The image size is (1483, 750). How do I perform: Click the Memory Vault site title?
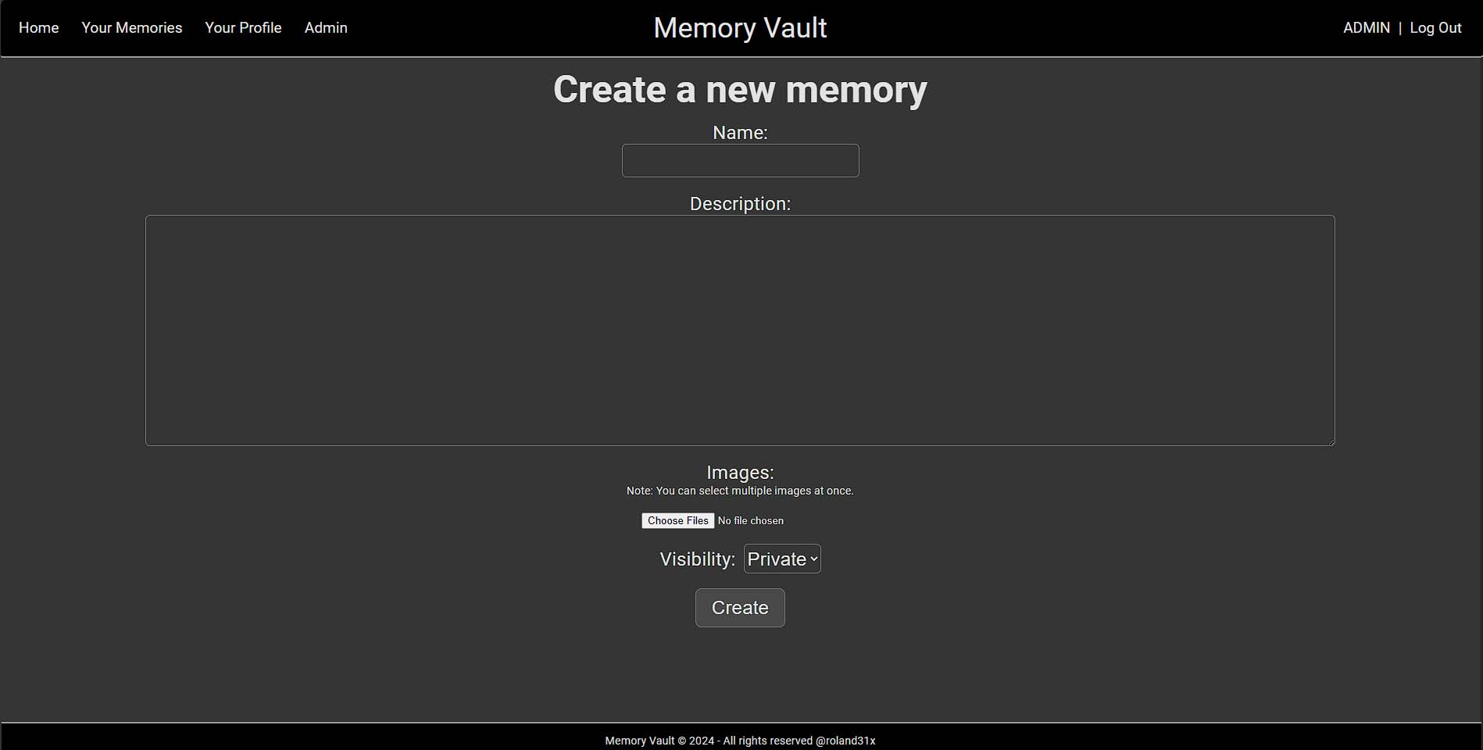click(740, 28)
